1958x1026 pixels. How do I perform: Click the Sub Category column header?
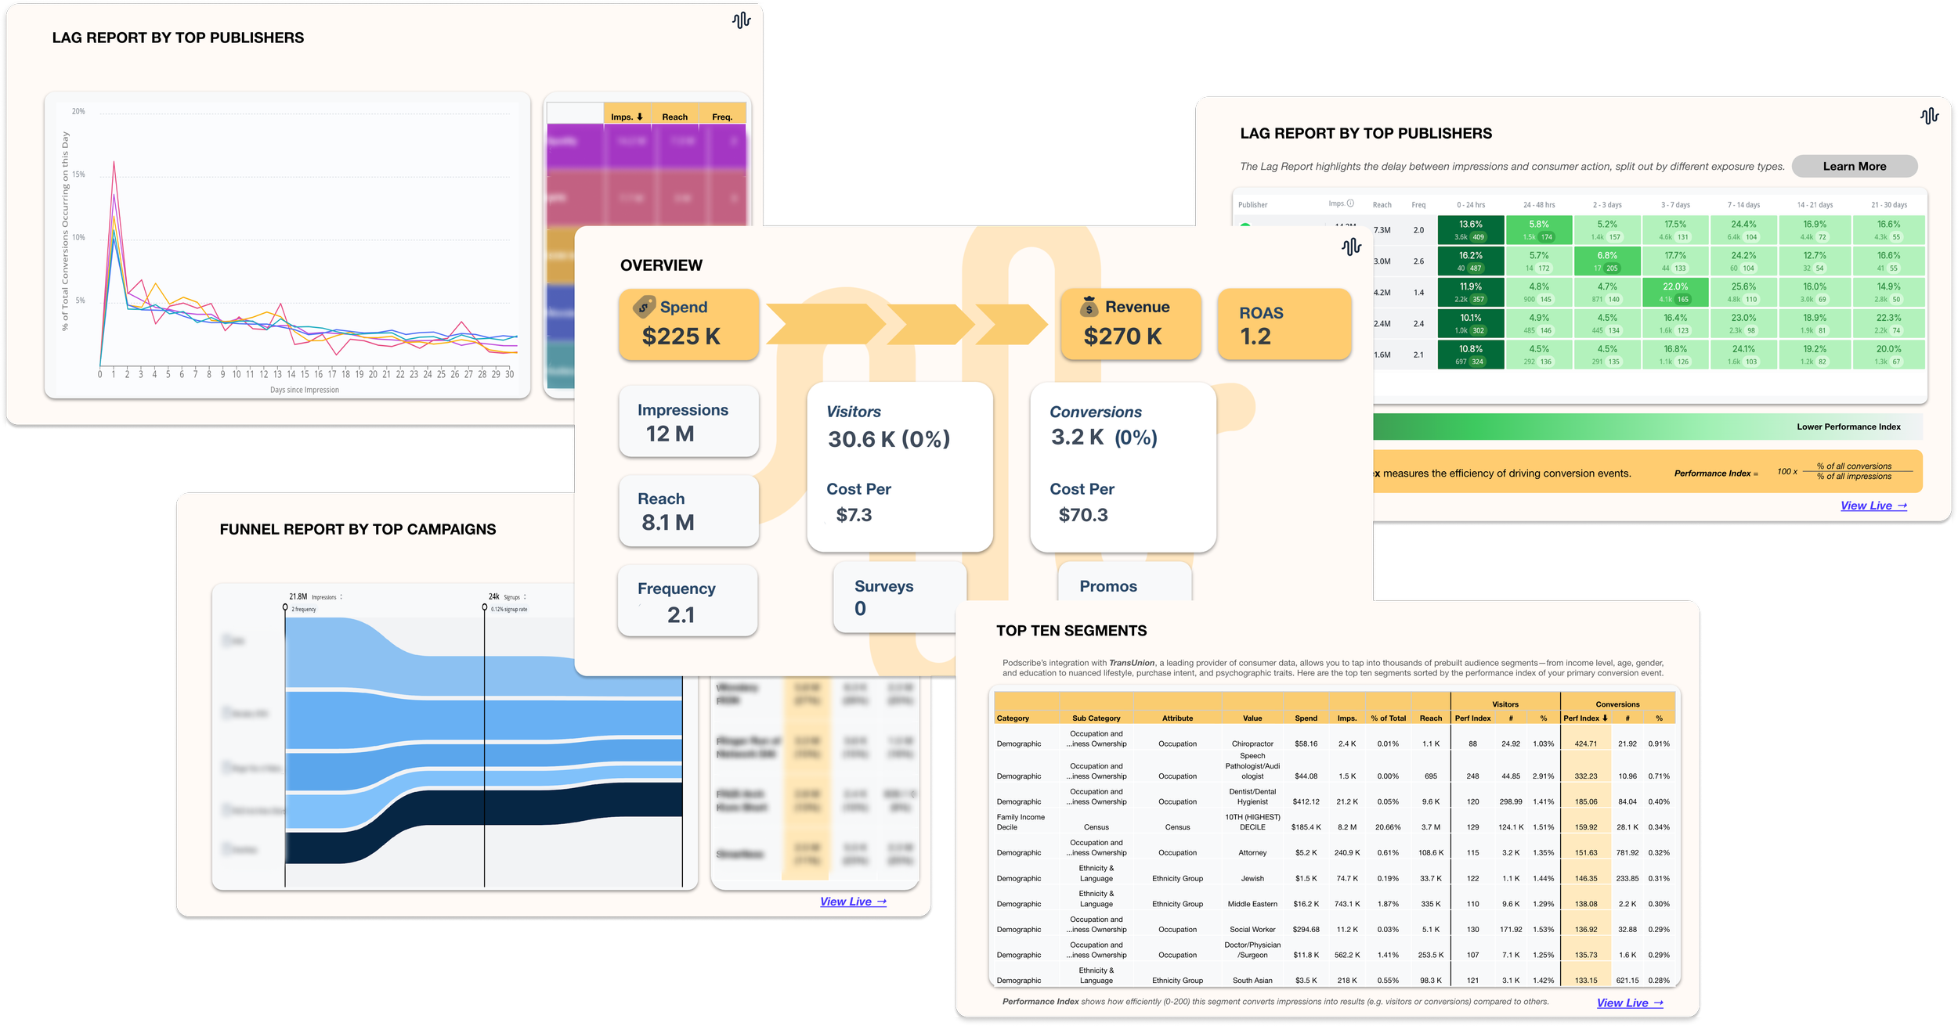(1096, 718)
